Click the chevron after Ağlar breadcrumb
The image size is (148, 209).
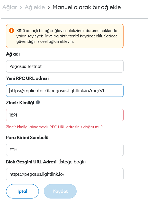(21, 7)
